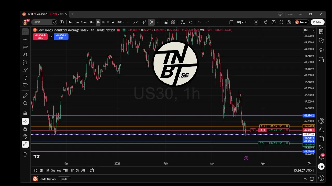Viewport: 332px width, 186px height.
Task: Open the object tree layers panel
Action: (321, 50)
